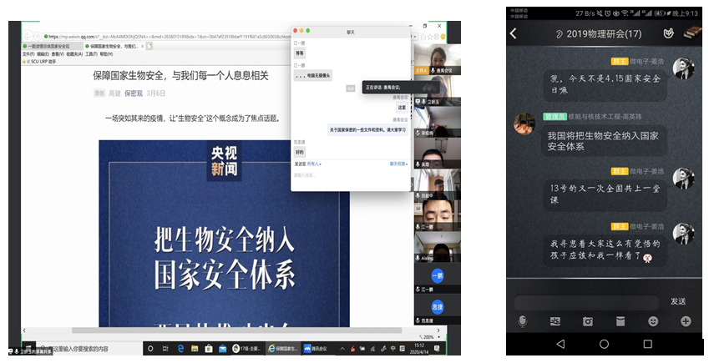
Task: Open the emoji picker smiley icon
Action: click(x=653, y=321)
